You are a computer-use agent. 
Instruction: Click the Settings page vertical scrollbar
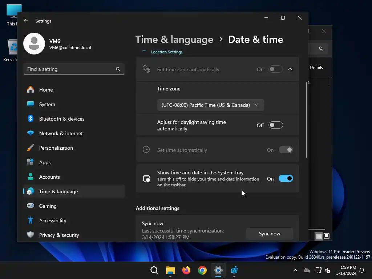pyautogui.click(x=307, y=120)
